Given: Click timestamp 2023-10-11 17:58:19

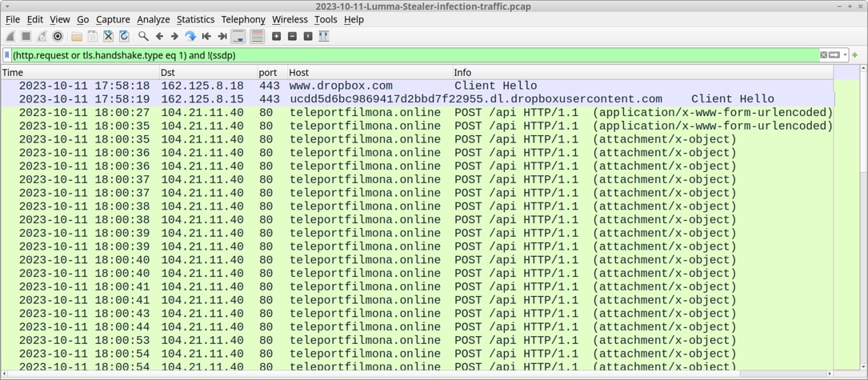Looking at the screenshot, I should (84, 99).
